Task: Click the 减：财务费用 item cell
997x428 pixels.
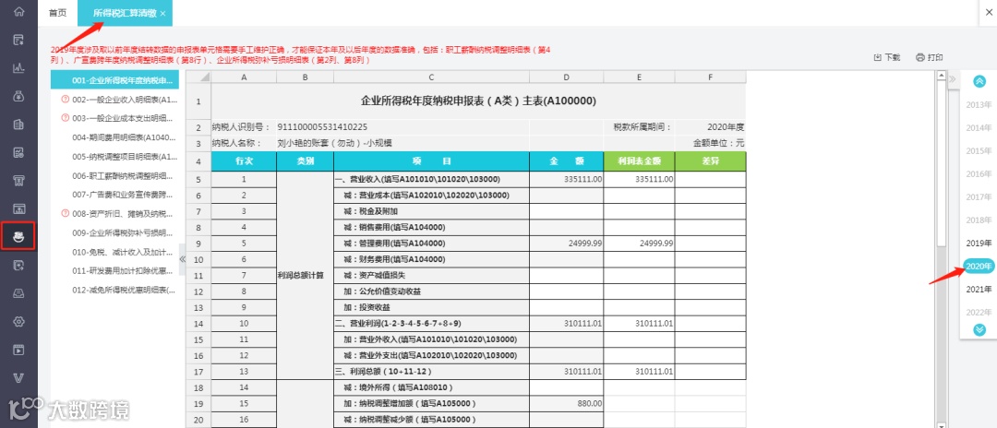Action: [432, 259]
